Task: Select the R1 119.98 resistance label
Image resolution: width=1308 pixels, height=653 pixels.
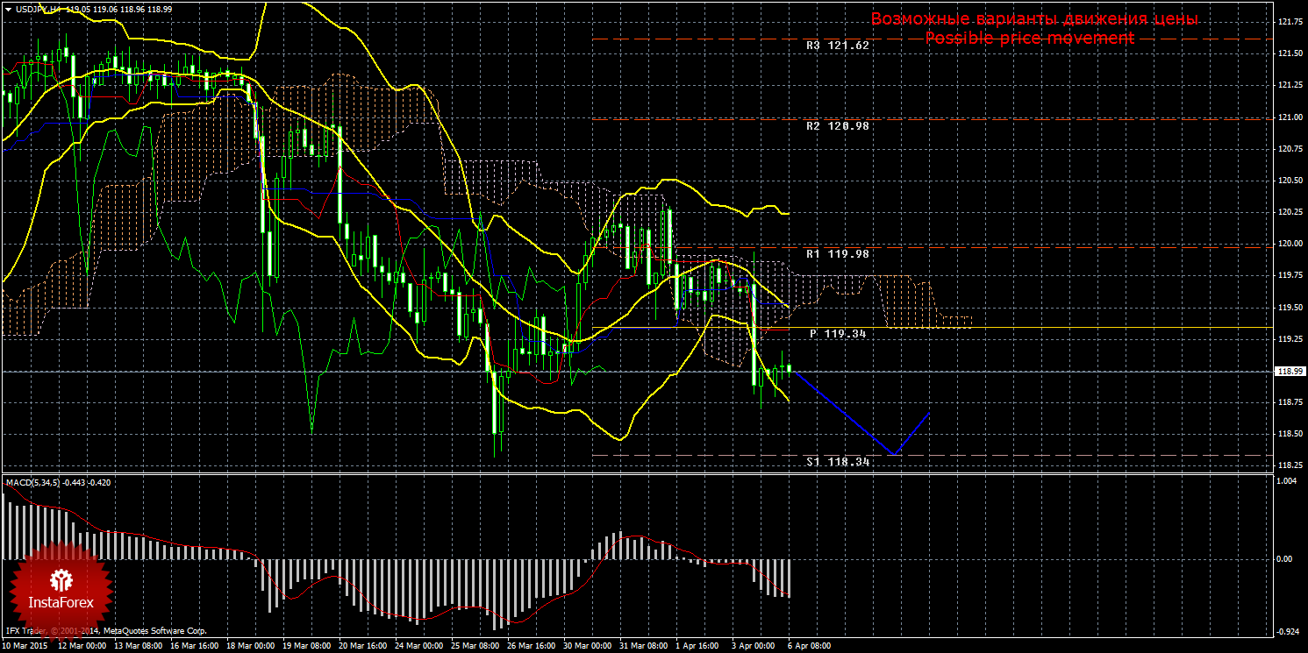Action: click(837, 253)
